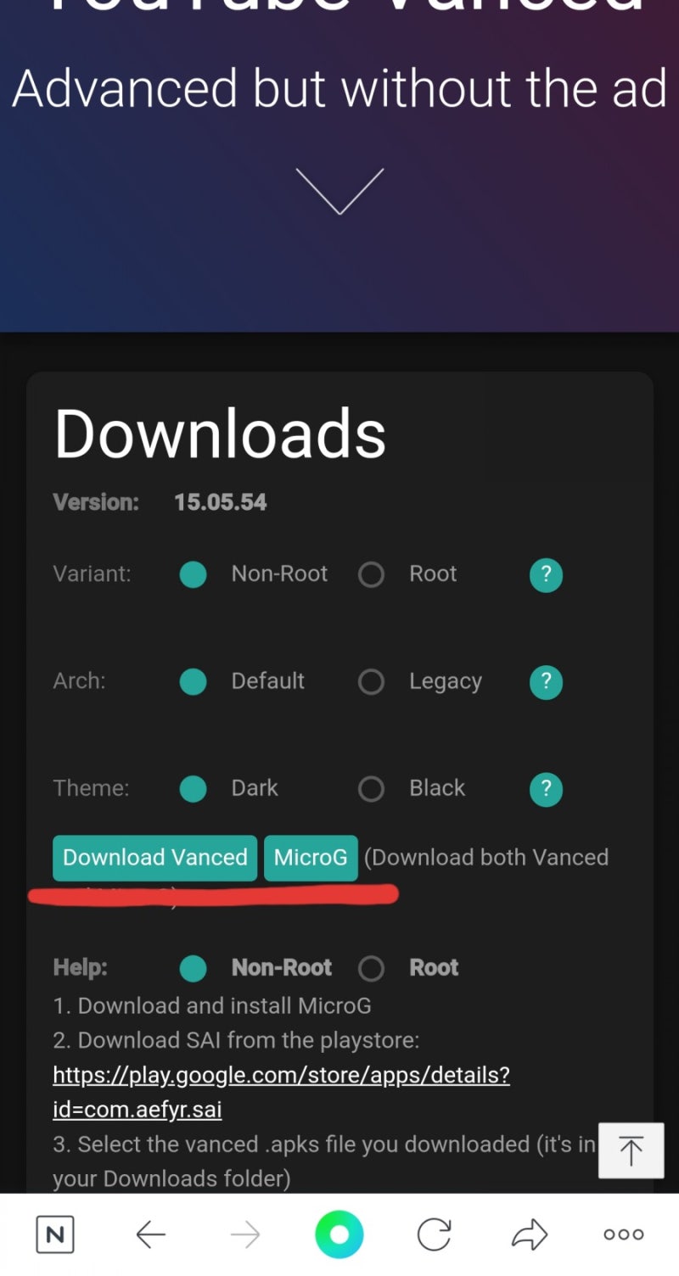Tap the scroll-to-top arrow button
The width and height of the screenshot is (679, 1276).
coord(631,1150)
